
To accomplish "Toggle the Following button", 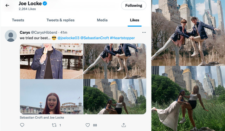I will (x=134, y=6).
